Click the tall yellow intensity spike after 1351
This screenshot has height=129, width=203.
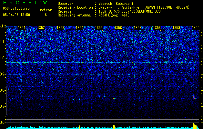click(30, 124)
